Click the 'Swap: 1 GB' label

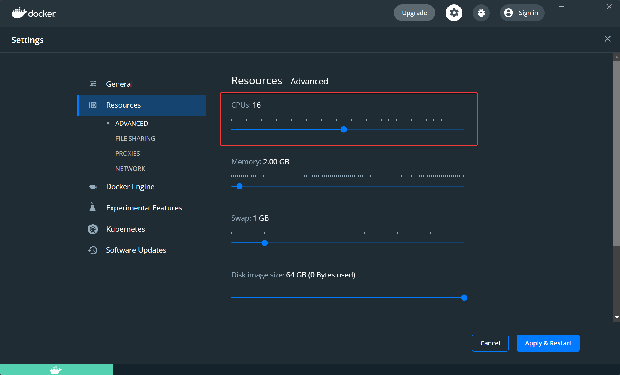point(250,218)
